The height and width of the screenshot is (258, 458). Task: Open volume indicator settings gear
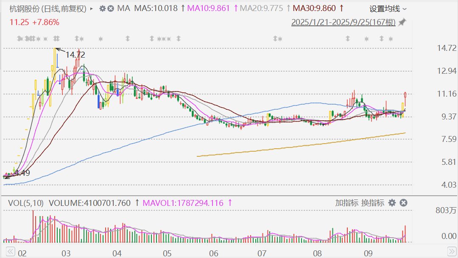392,203
